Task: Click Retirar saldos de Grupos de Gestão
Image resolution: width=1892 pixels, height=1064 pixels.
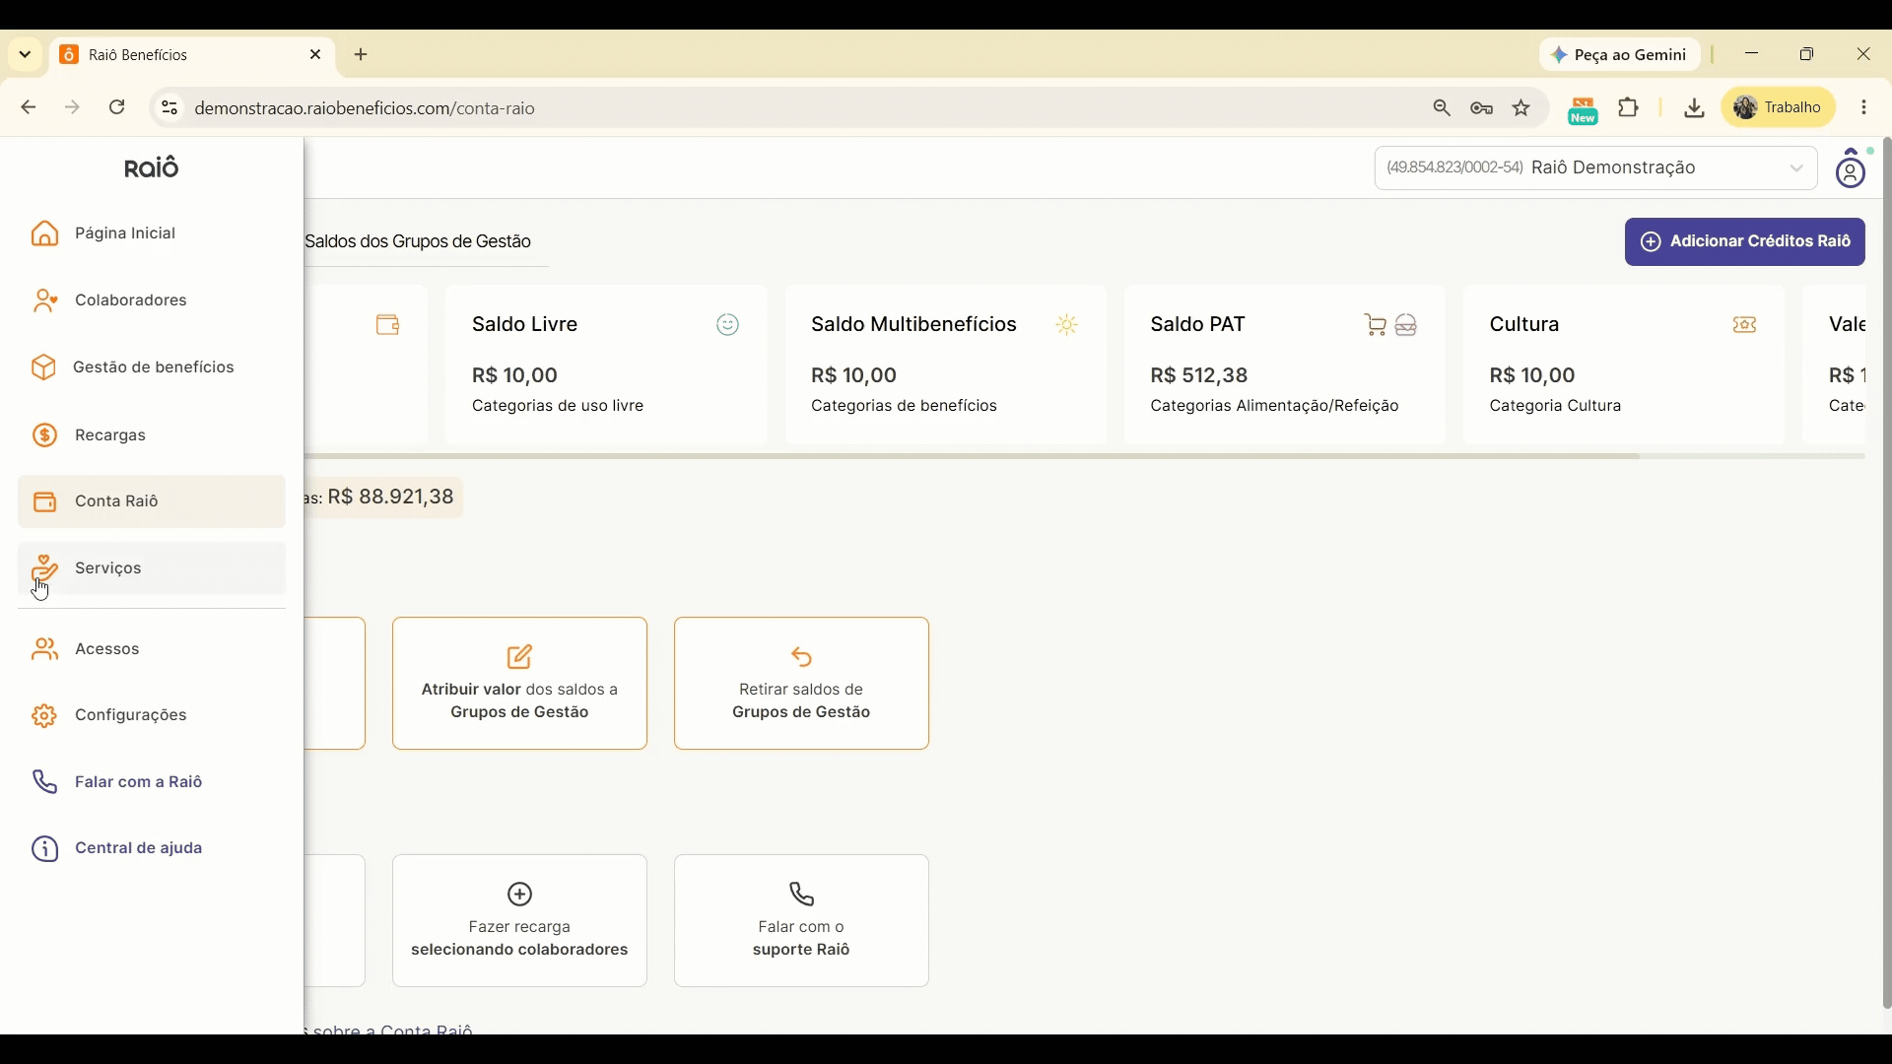Action: pos(802,685)
